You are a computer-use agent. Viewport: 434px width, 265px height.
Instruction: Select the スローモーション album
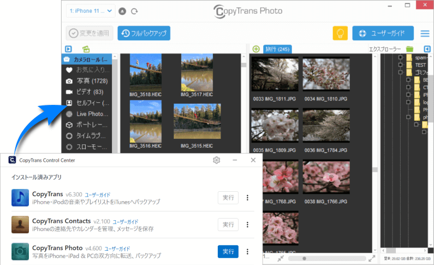pos(87,147)
